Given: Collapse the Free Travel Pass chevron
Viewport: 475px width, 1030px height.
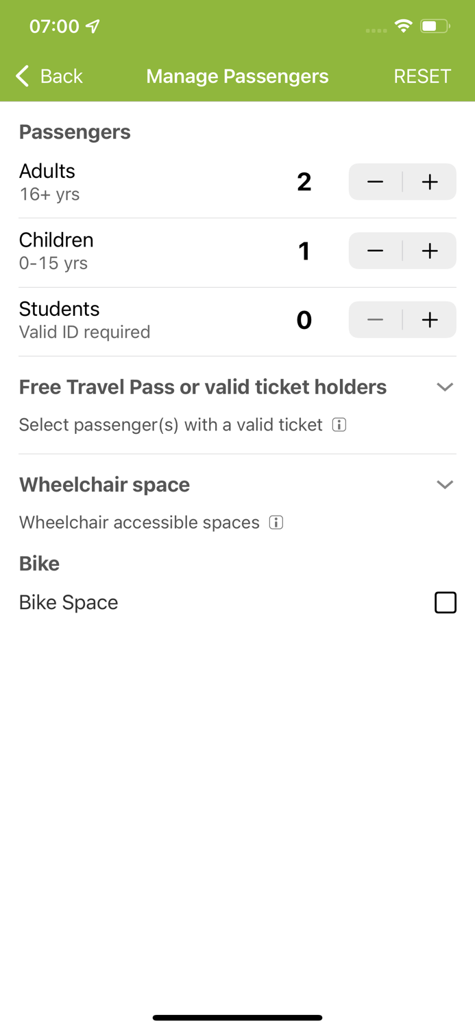Looking at the screenshot, I should 445,387.
